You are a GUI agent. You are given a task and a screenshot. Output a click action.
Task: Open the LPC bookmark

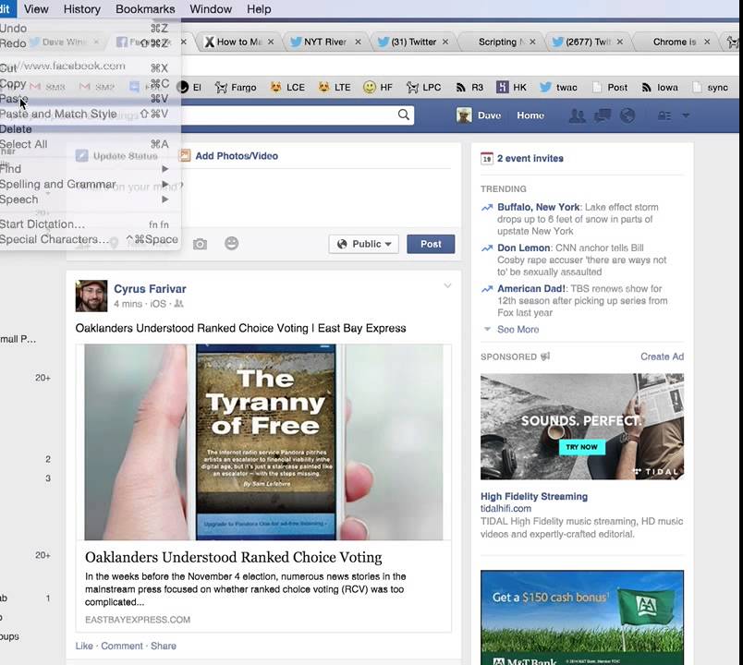coord(423,87)
